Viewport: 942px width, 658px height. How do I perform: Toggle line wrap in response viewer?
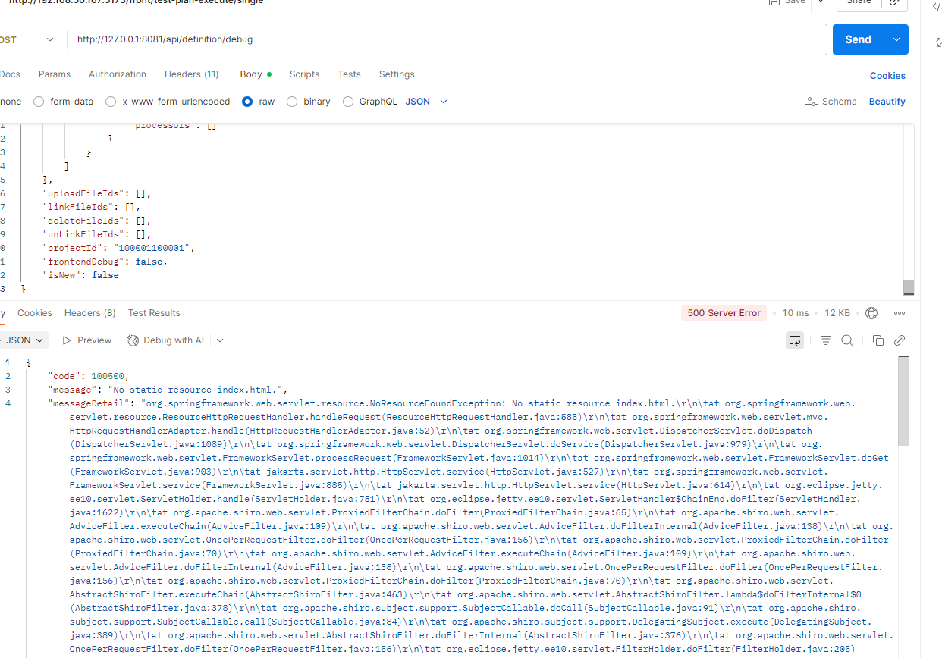pos(795,340)
